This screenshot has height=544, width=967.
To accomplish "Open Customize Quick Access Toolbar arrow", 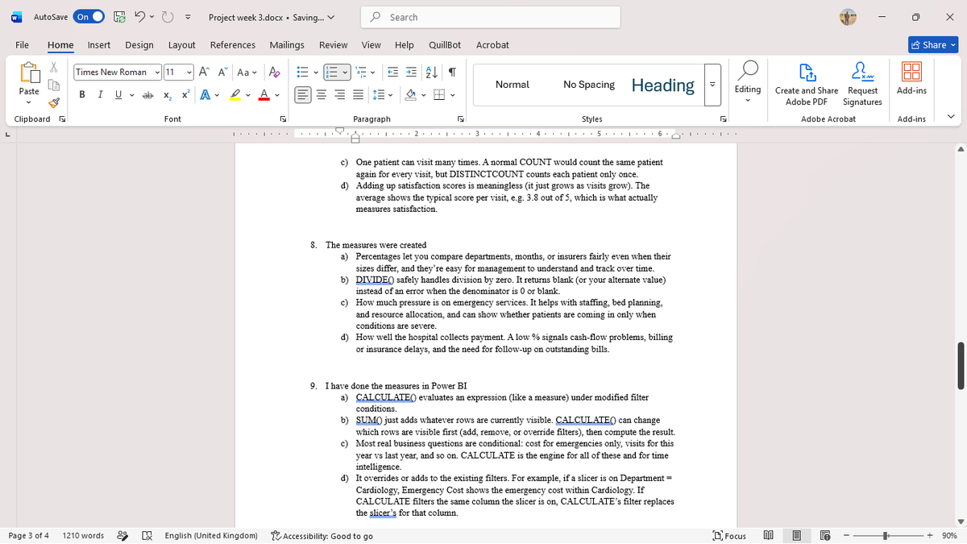I will [x=188, y=17].
